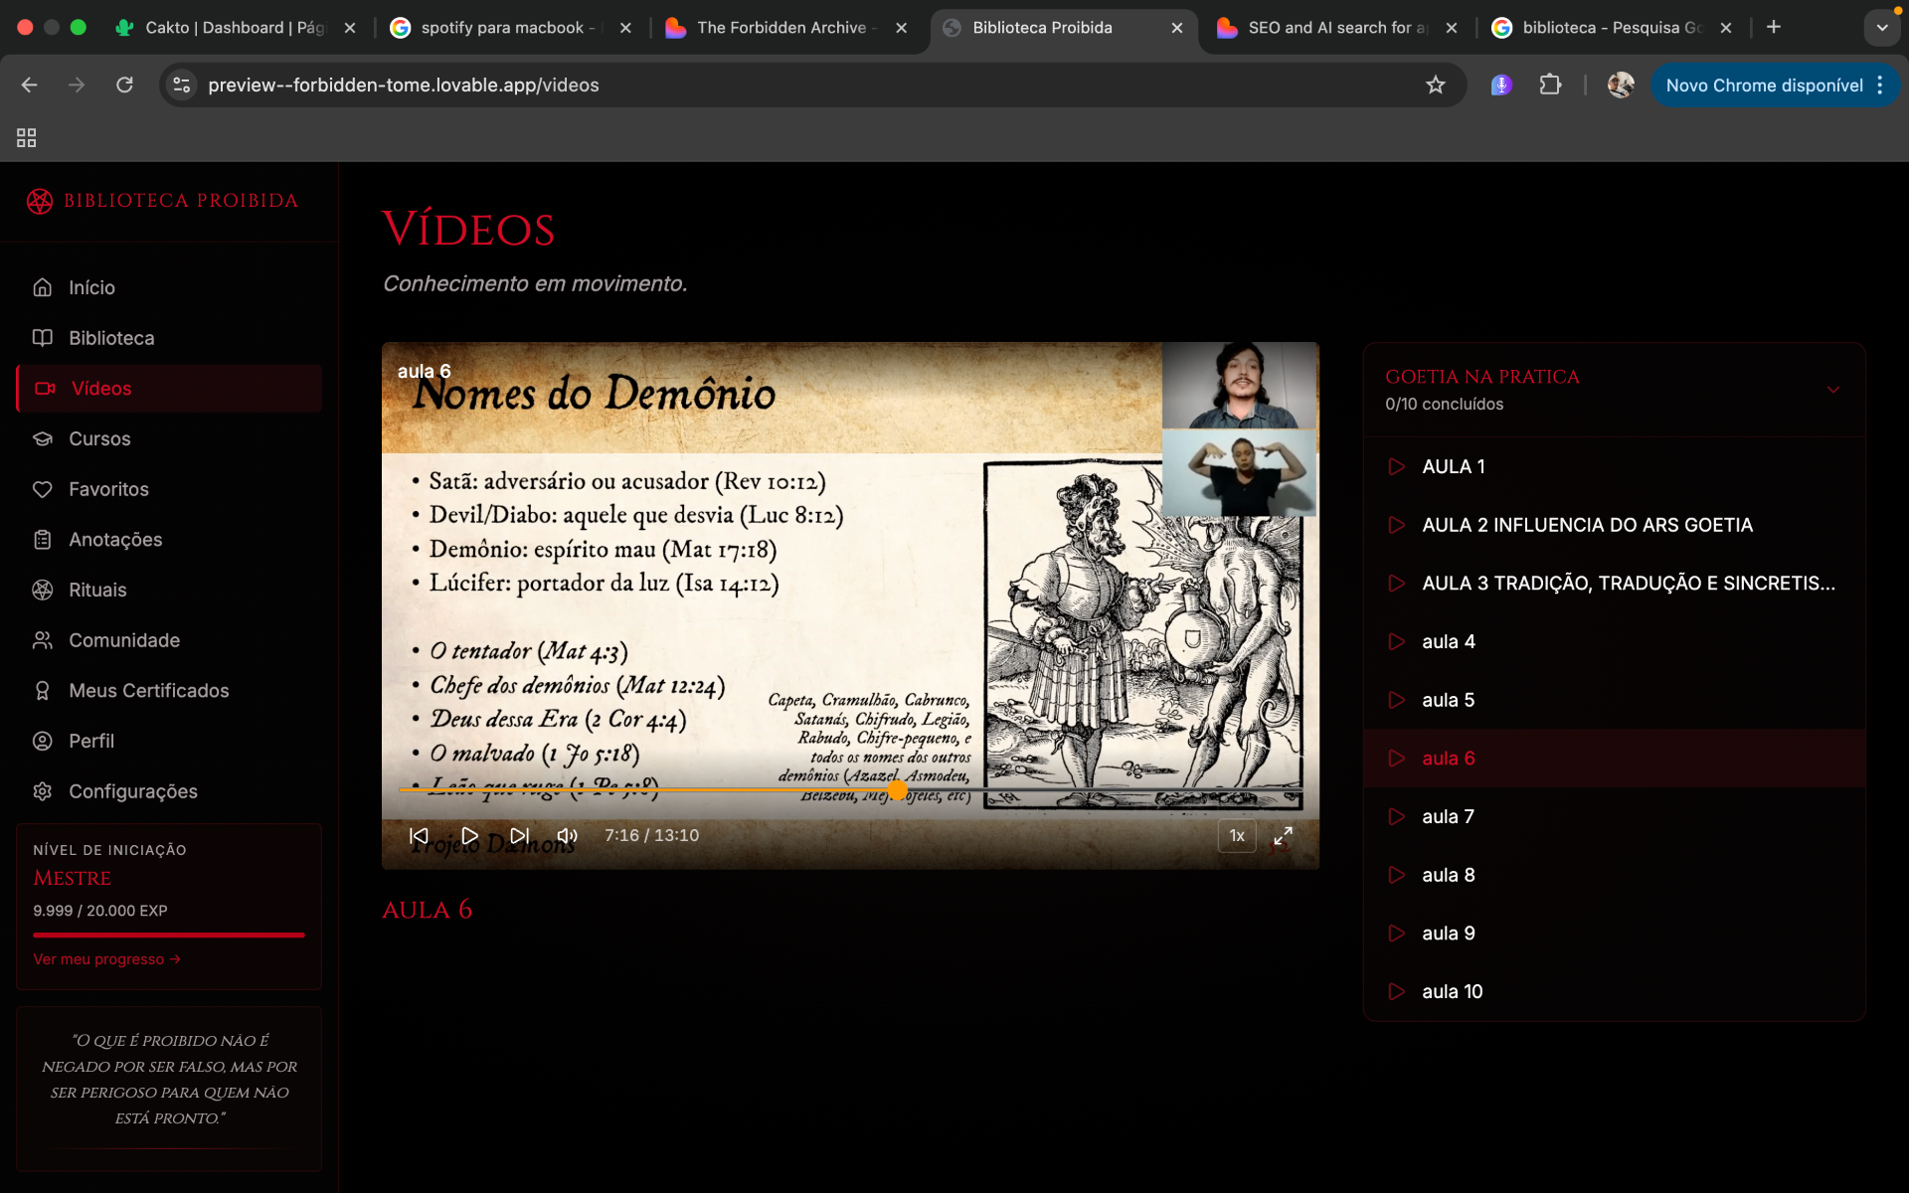The height and width of the screenshot is (1193, 1909).
Task: Click the aula 8 play icon
Action: click(1397, 875)
